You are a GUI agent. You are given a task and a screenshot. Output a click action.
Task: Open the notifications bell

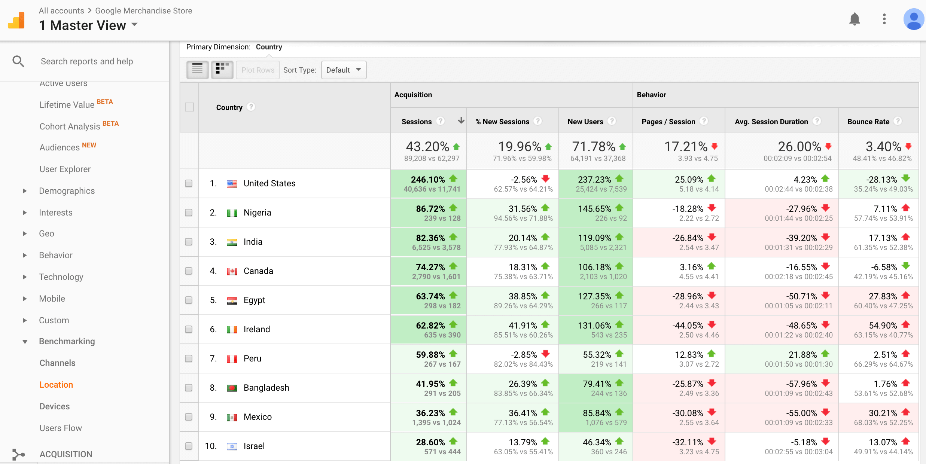(x=855, y=19)
